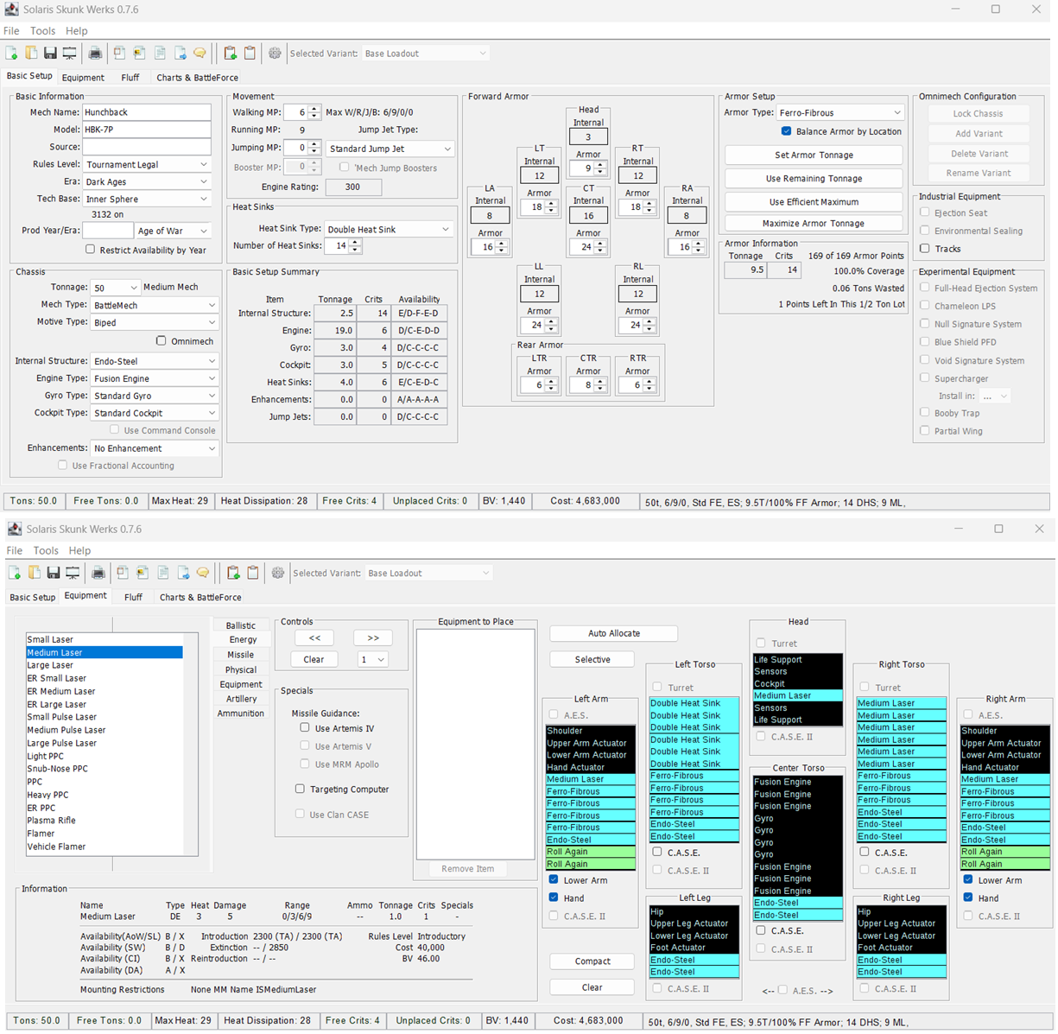This screenshot has height=1034, width=1058.
Task: Click Open folder icon in Basic Setup window
Action: click(31, 54)
